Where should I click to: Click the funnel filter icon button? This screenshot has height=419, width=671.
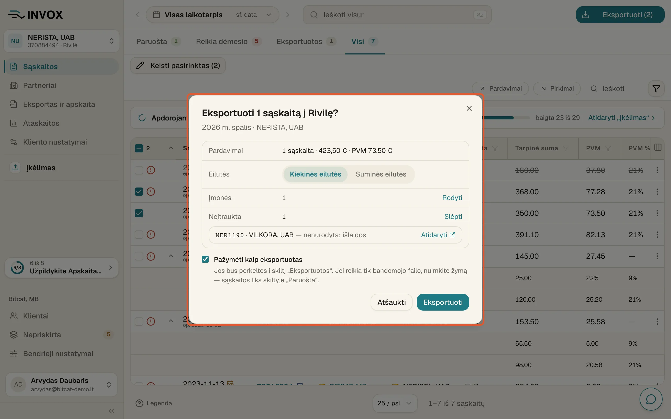point(656,89)
